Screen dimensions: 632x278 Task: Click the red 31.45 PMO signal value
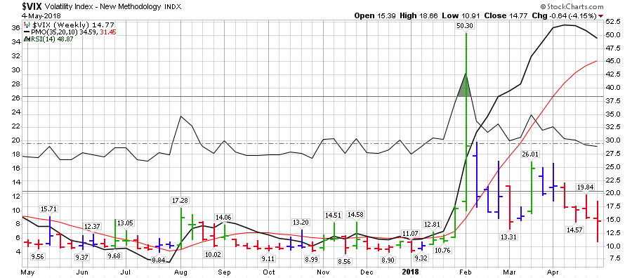108,32
